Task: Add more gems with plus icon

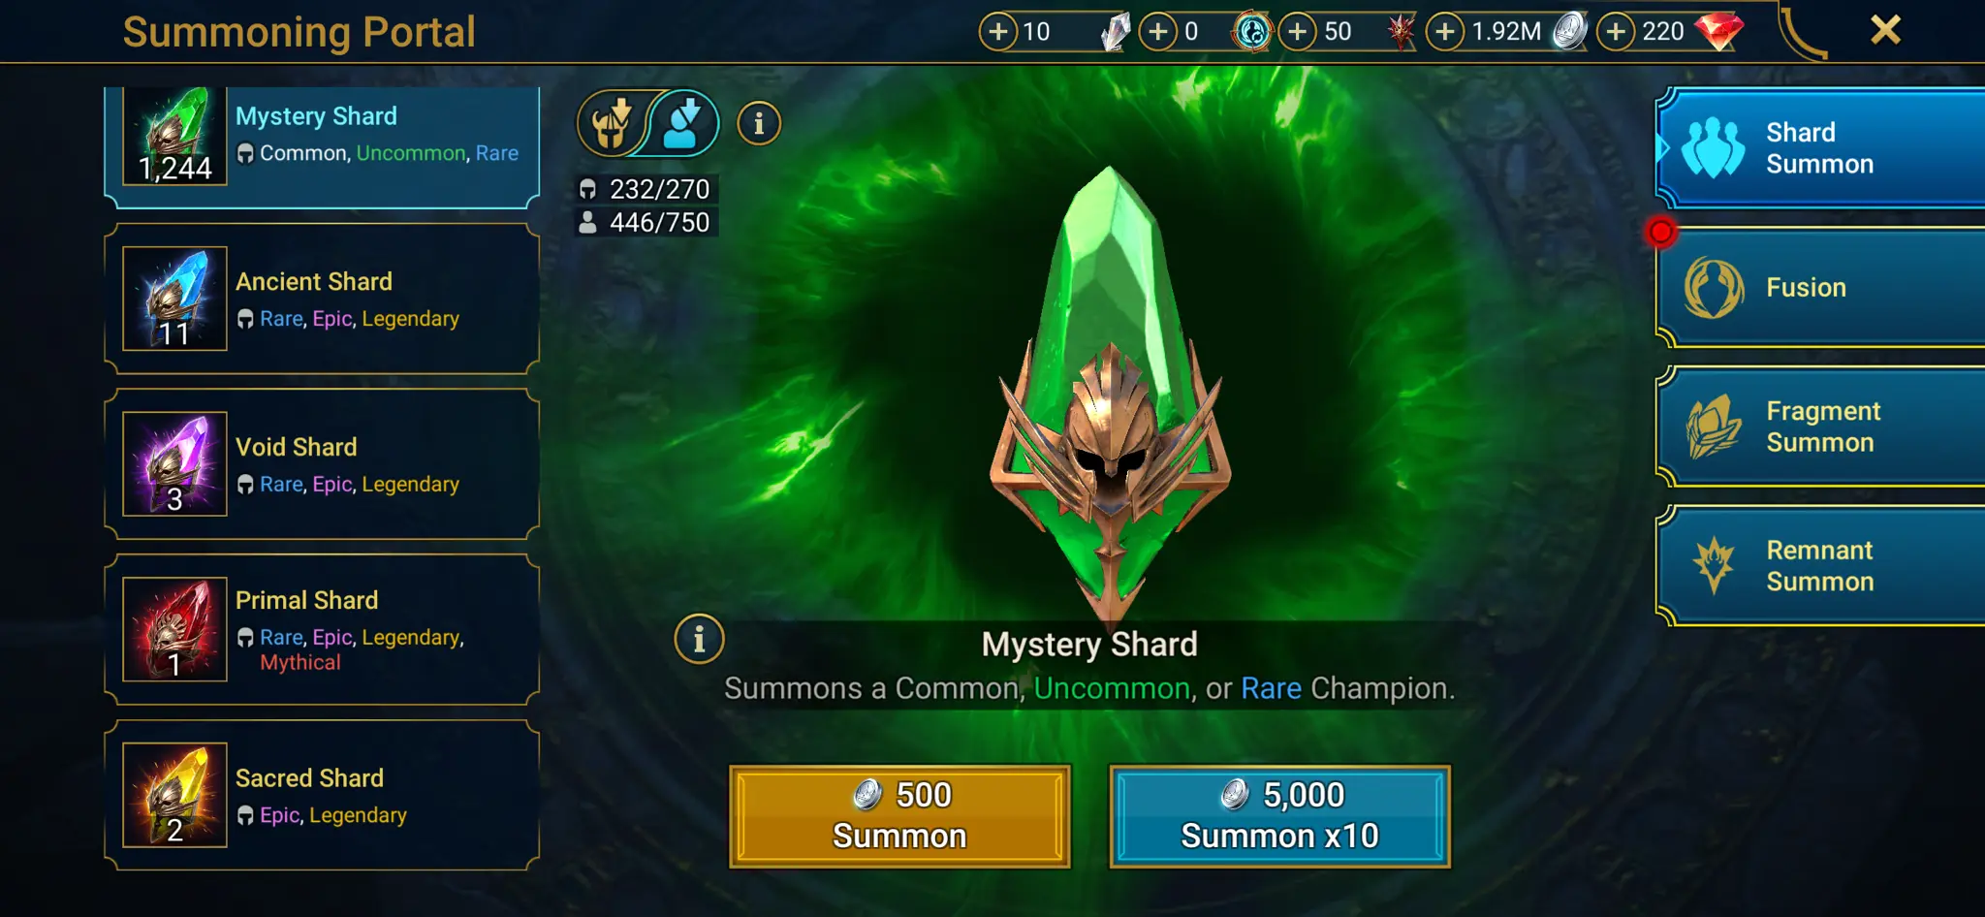Action: pos(1616,32)
